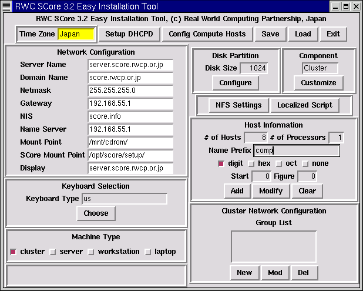Delete group with Del button

304,273
